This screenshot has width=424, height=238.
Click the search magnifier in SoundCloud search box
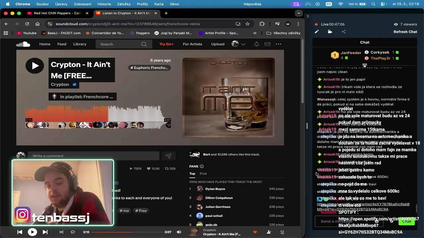[x=144, y=44]
